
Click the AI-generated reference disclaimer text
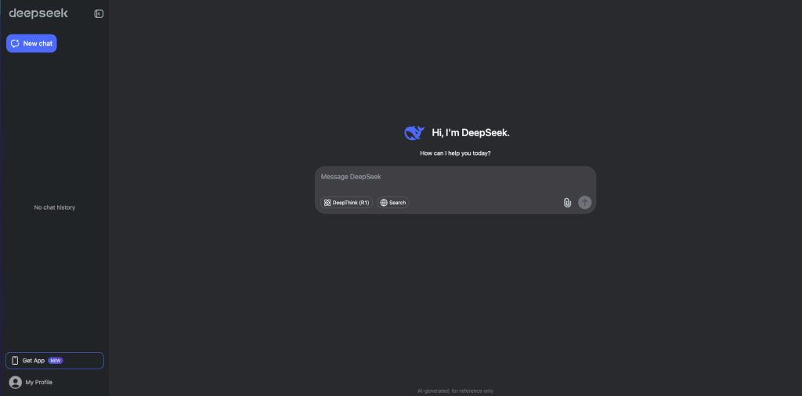coord(455,391)
